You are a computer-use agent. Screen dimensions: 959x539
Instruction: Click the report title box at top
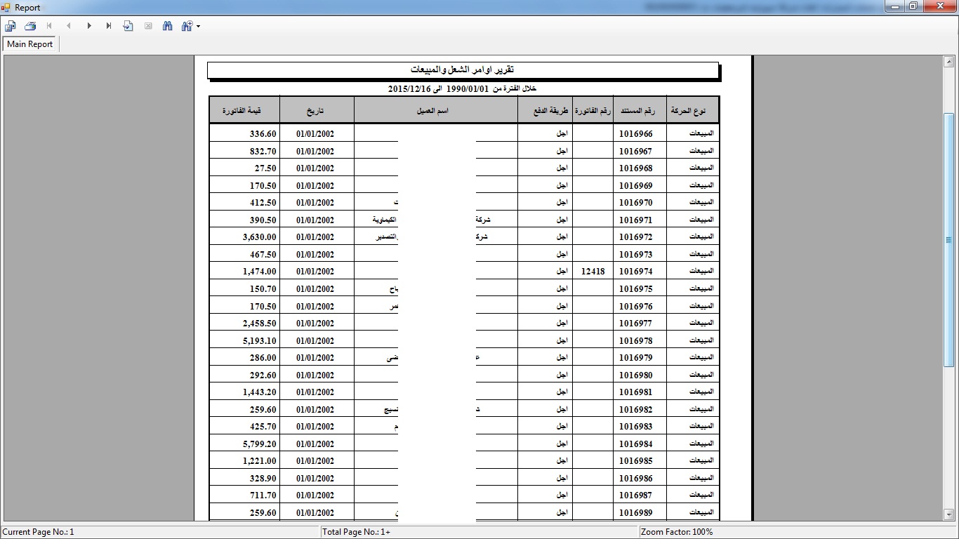coord(463,70)
